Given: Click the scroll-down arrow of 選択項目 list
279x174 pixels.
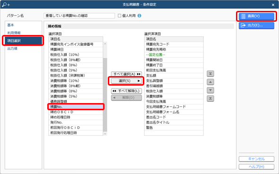Looking at the screenshot, I should (105, 133).
